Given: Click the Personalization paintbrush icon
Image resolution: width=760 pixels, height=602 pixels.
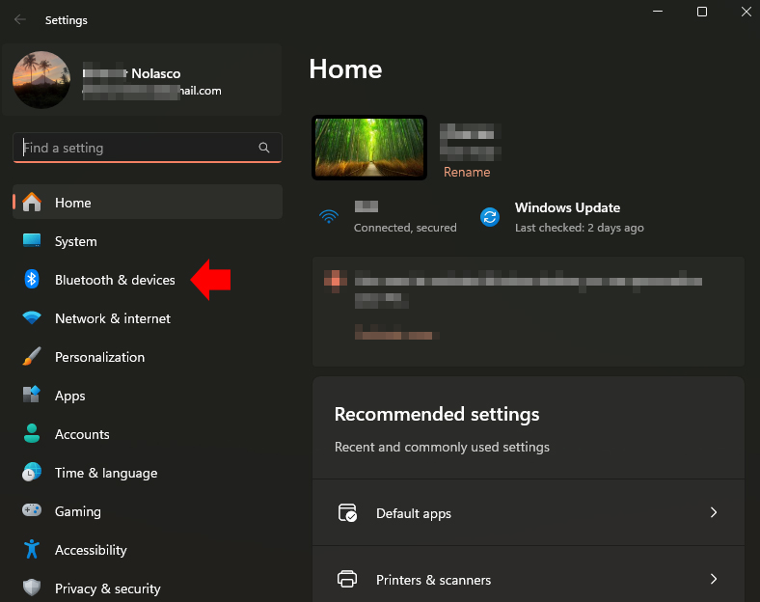Looking at the screenshot, I should (x=32, y=357).
